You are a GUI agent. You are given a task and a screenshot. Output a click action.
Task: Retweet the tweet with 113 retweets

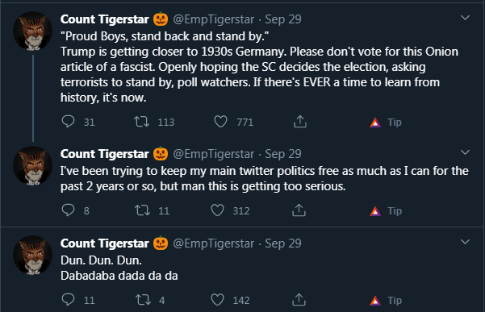(141, 122)
